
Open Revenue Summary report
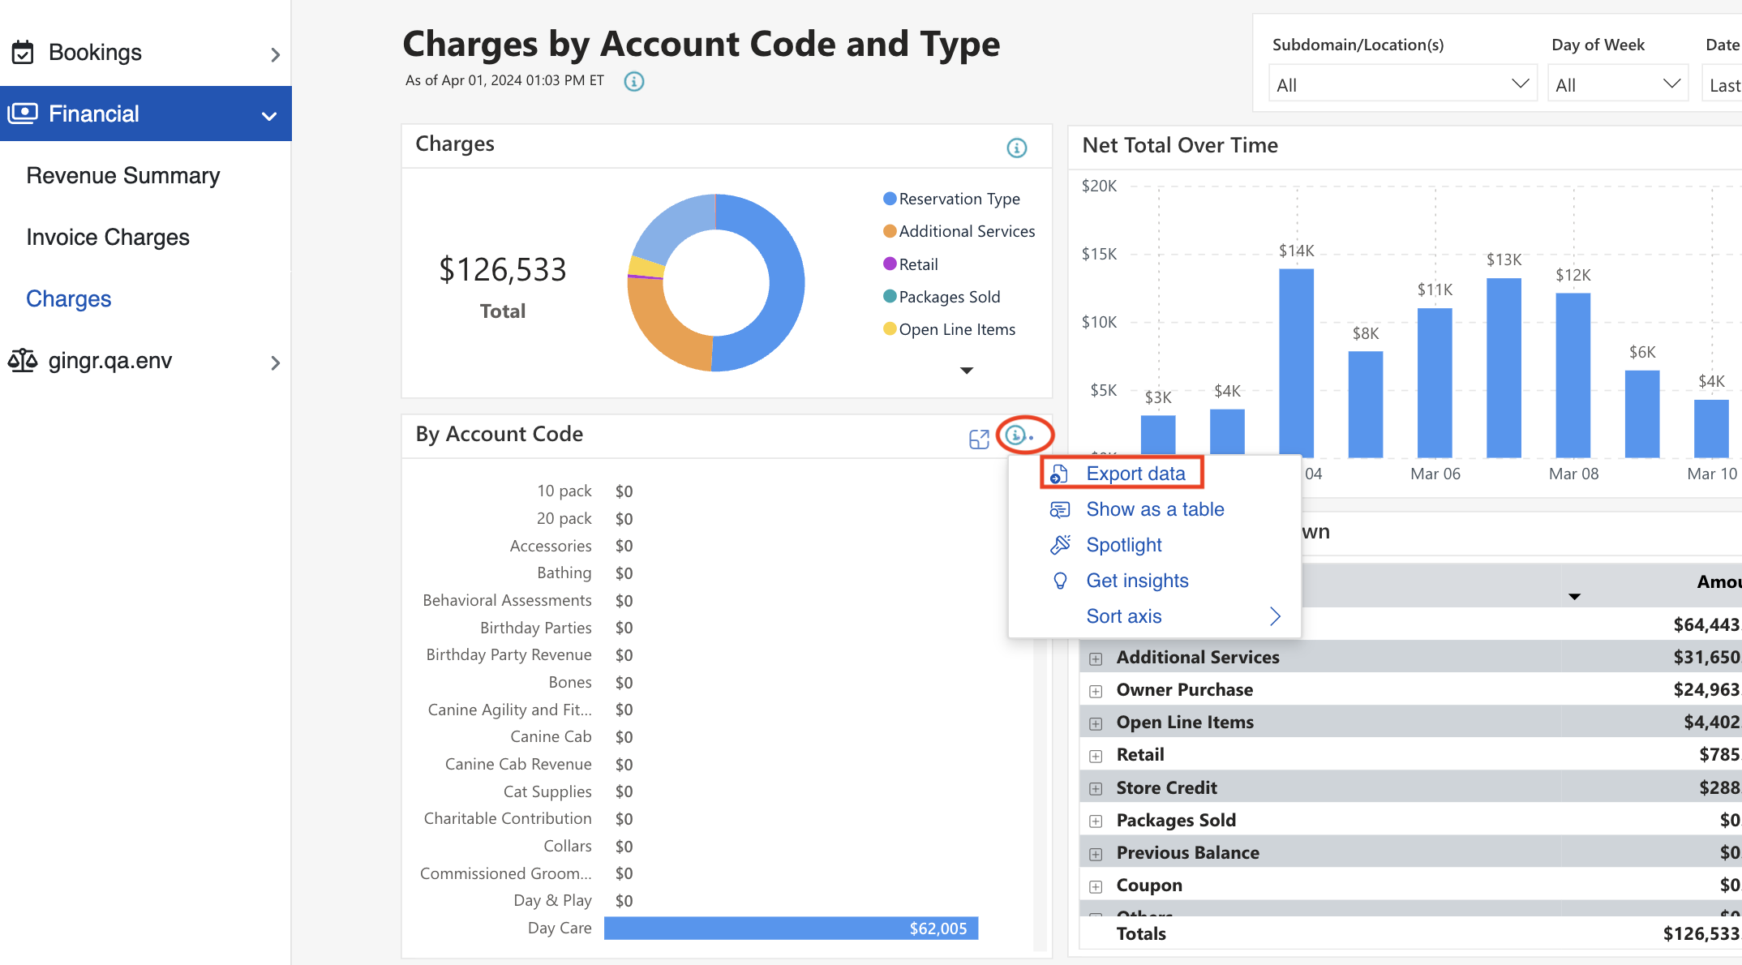point(123,175)
